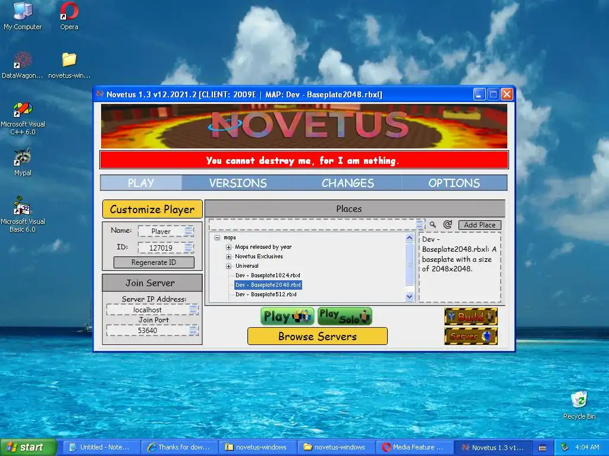
Task: Collapse the maps root tree node
Action: click(218, 237)
